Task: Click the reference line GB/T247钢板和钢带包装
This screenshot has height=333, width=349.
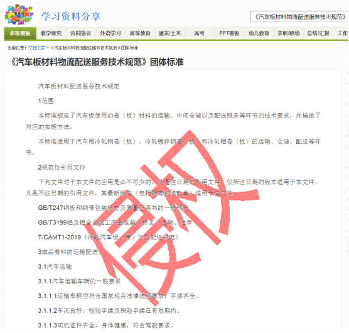Action: pyautogui.click(x=113, y=208)
